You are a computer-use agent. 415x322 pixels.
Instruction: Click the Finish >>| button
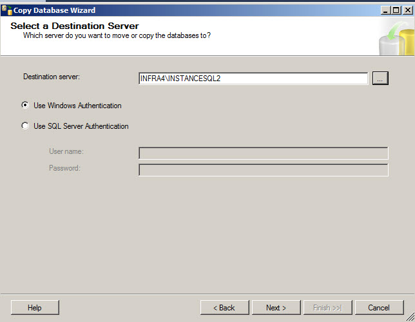tap(327, 308)
